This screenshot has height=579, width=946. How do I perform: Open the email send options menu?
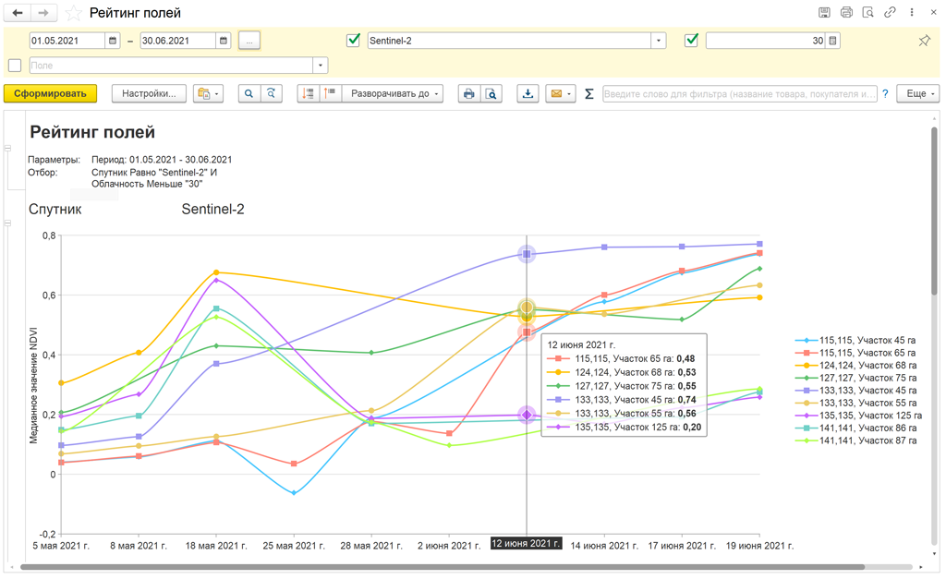coord(560,93)
